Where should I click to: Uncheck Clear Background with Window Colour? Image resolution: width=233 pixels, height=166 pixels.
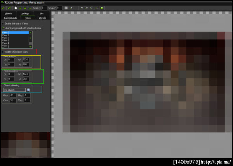3,28
